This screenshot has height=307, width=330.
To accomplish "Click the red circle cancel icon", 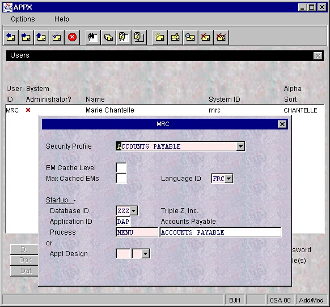I will click(x=72, y=37).
